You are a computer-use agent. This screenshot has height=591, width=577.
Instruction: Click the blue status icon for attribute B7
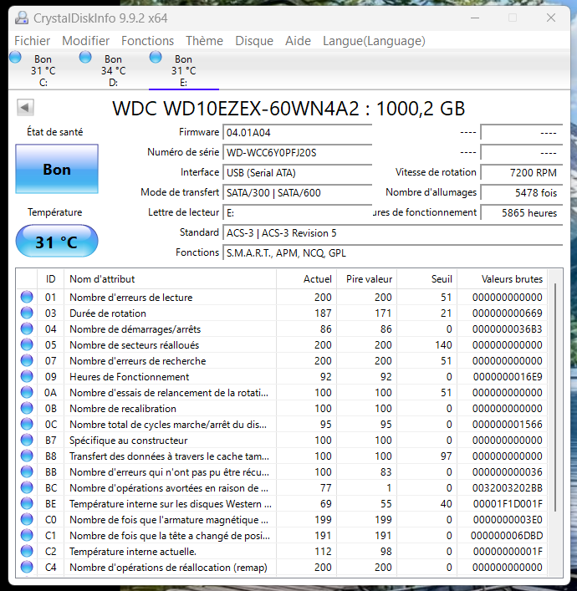pos(27,440)
